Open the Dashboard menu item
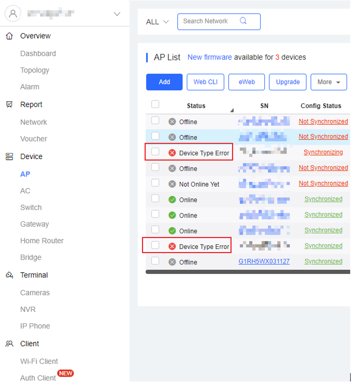The image size is (351, 386). click(x=38, y=53)
